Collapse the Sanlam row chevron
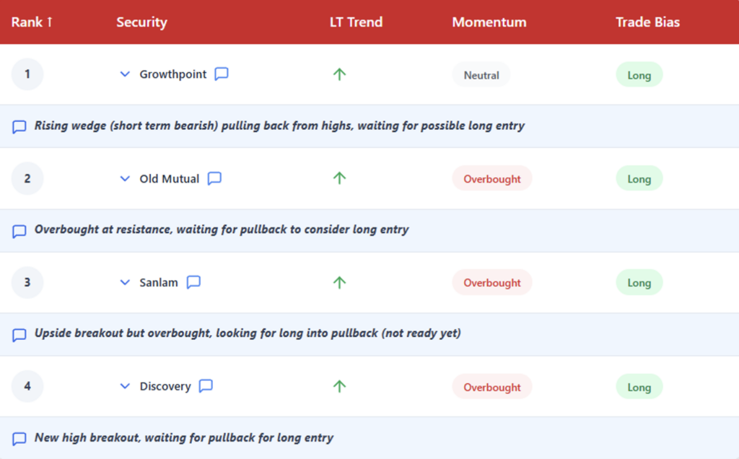Screen dimensions: 739x459 [125, 282]
